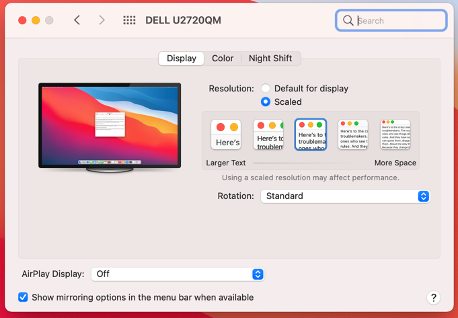The width and height of the screenshot is (458, 318).
Task: Toggle Show mirroring options checkbox
Action: [x=23, y=297]
